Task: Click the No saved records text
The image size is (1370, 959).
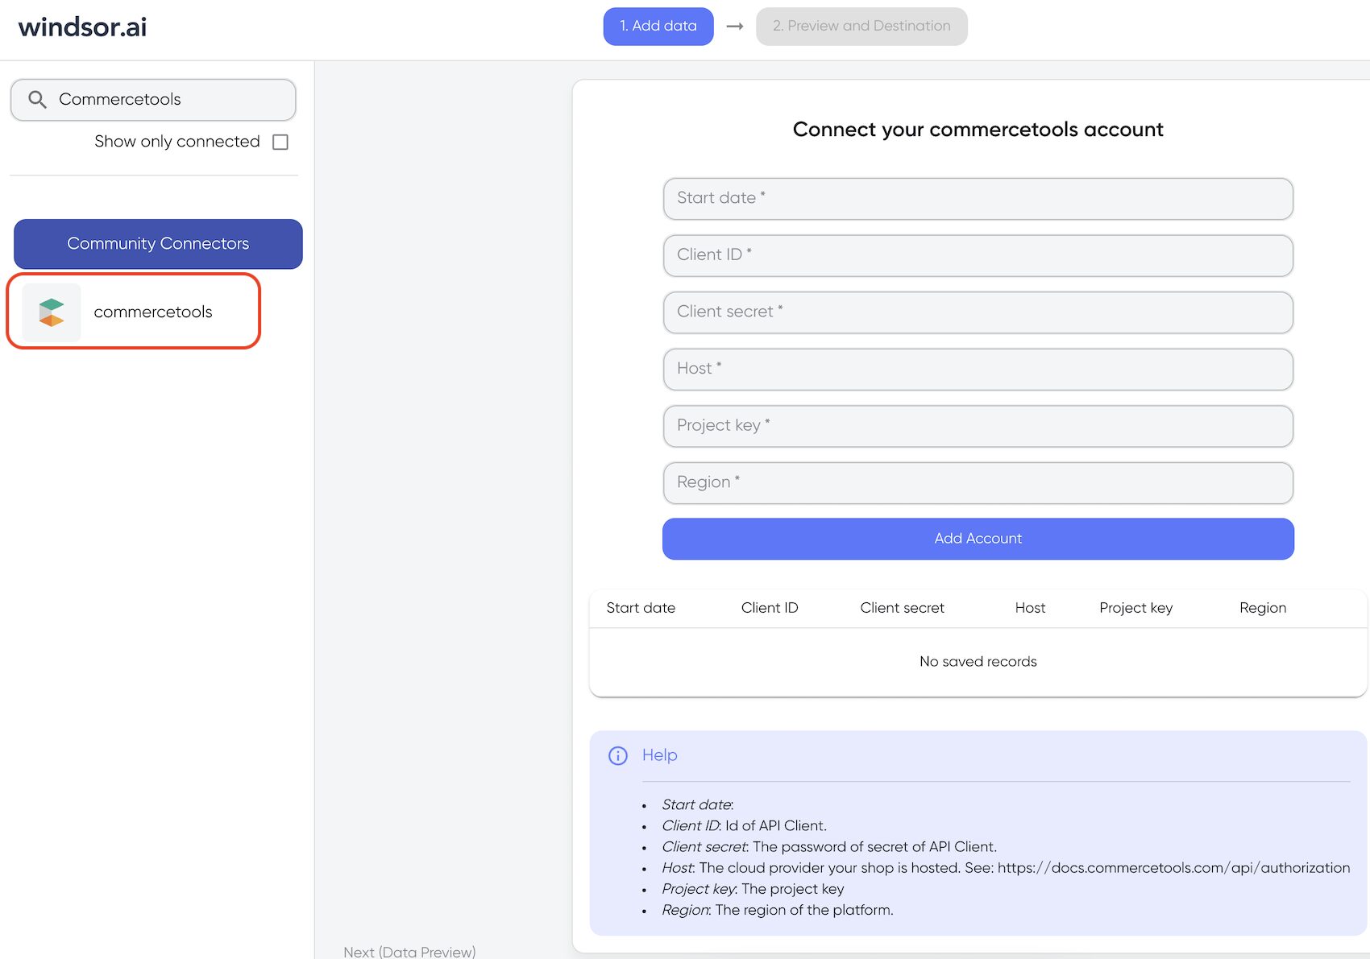Action: coord(978,661)
